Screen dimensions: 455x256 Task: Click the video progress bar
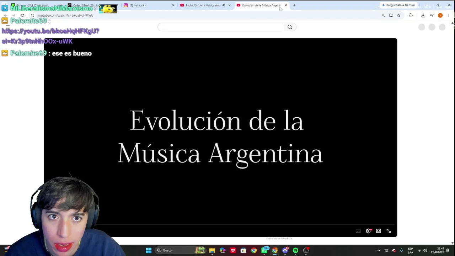tap(220, 225)
